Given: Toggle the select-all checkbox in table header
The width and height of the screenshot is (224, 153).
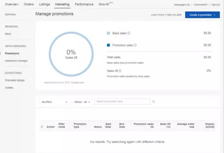Looking at the screenshot, I should pos(42,127).
